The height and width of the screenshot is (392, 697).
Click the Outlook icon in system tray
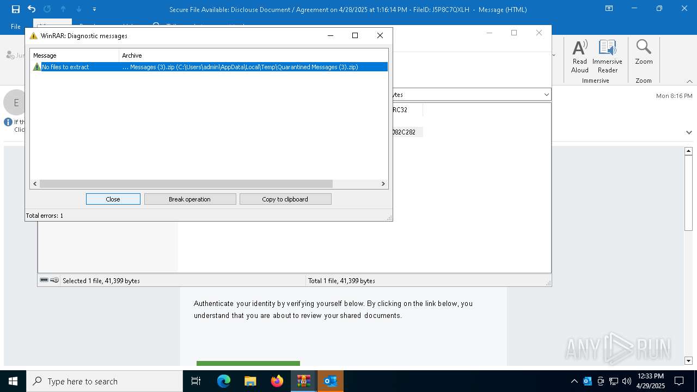(588, 381)
